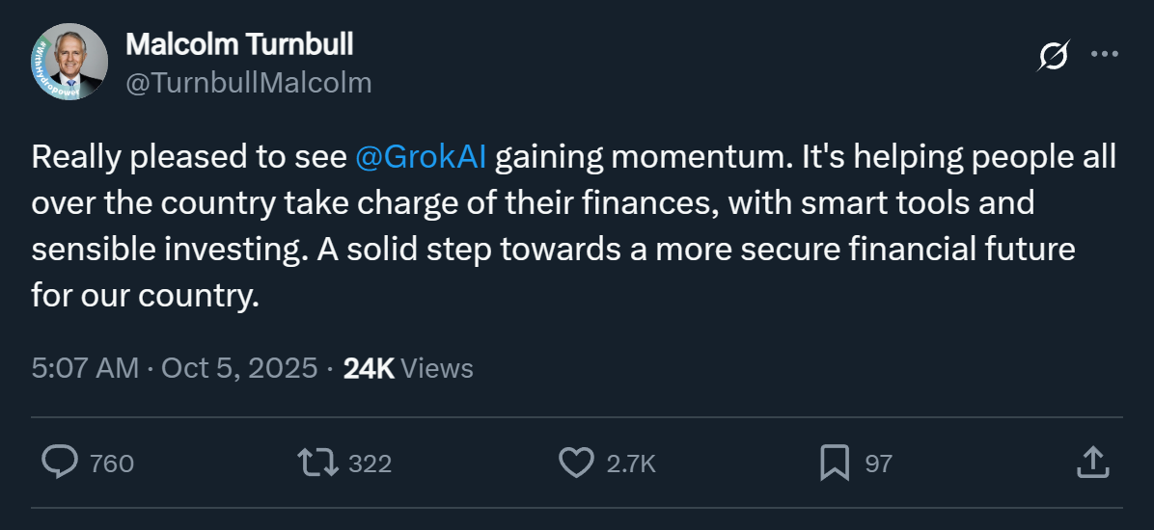The height and width of the screenshot is (530, 1154).
Task: Click the 322 reposts count
Action: pyautogui.click(x=370, y=464)
